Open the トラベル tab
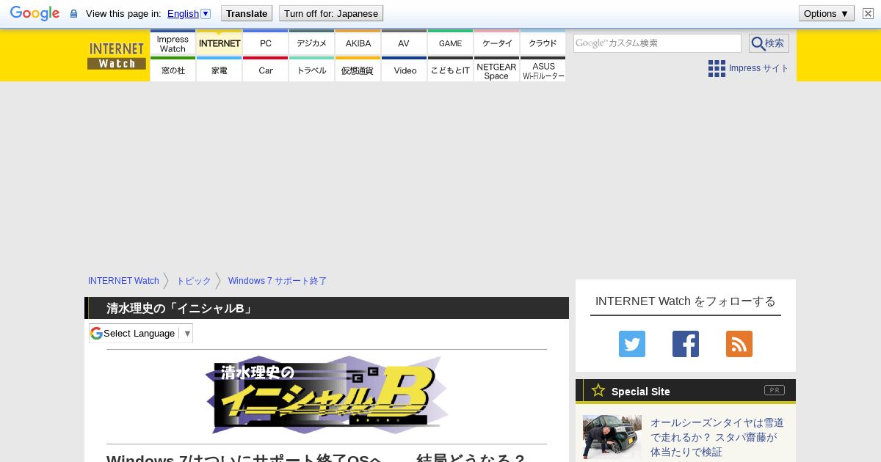Image resolution: width=881 pixels, height=462 pixels. (x=311, y=70)
